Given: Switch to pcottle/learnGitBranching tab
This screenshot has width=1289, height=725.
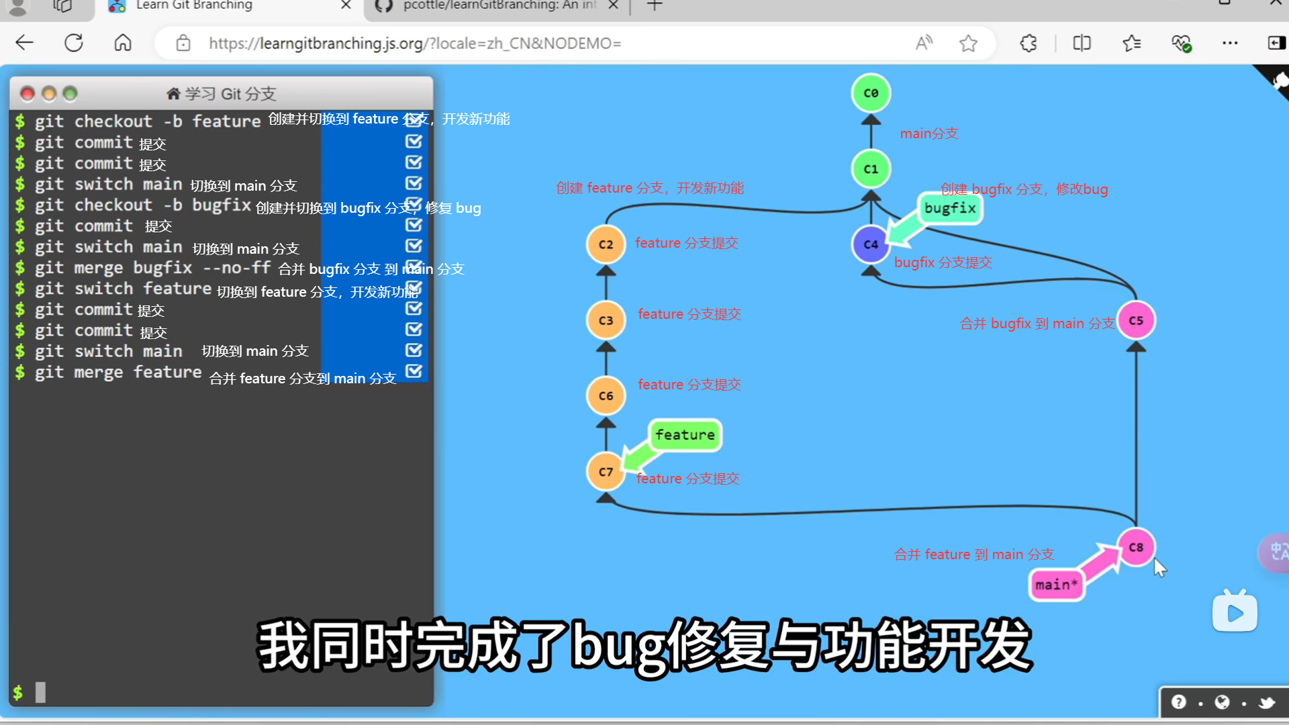Looking at the screenshot, I should pos(497,5).
